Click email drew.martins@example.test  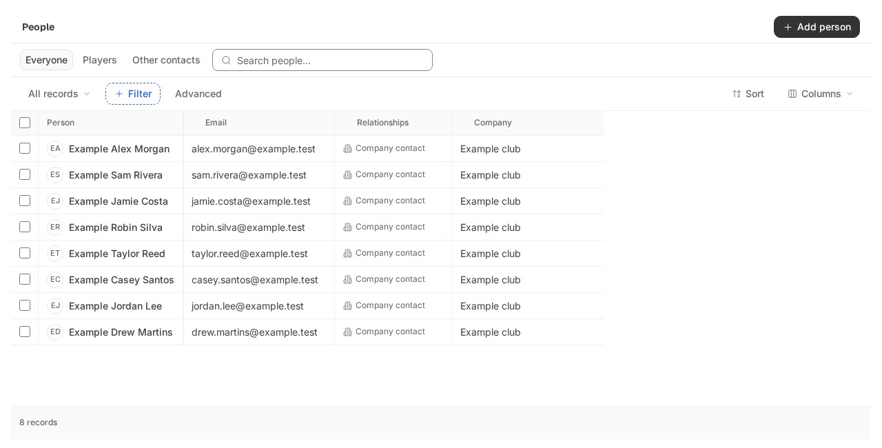coord(254,332)
